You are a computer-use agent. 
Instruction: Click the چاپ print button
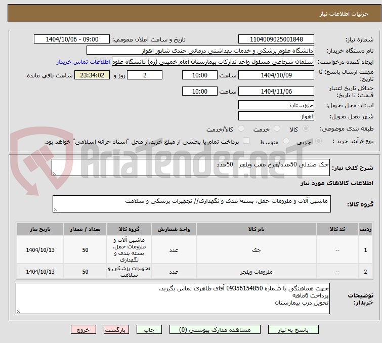click(x=149, y=330)
